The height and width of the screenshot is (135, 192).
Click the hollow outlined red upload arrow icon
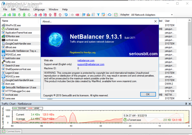pyautogui.click(x=60, y=15)
